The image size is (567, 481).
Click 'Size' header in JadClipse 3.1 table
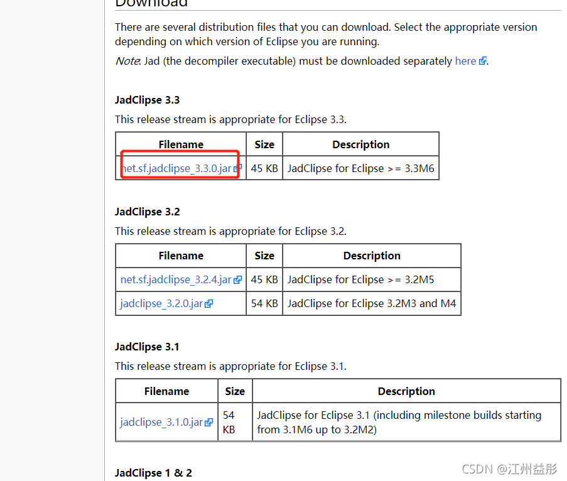pos(235,391)
